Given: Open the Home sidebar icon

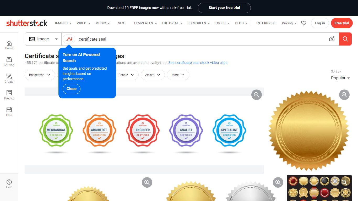Looking at the screenshot, I should click(x=9, y=45).
